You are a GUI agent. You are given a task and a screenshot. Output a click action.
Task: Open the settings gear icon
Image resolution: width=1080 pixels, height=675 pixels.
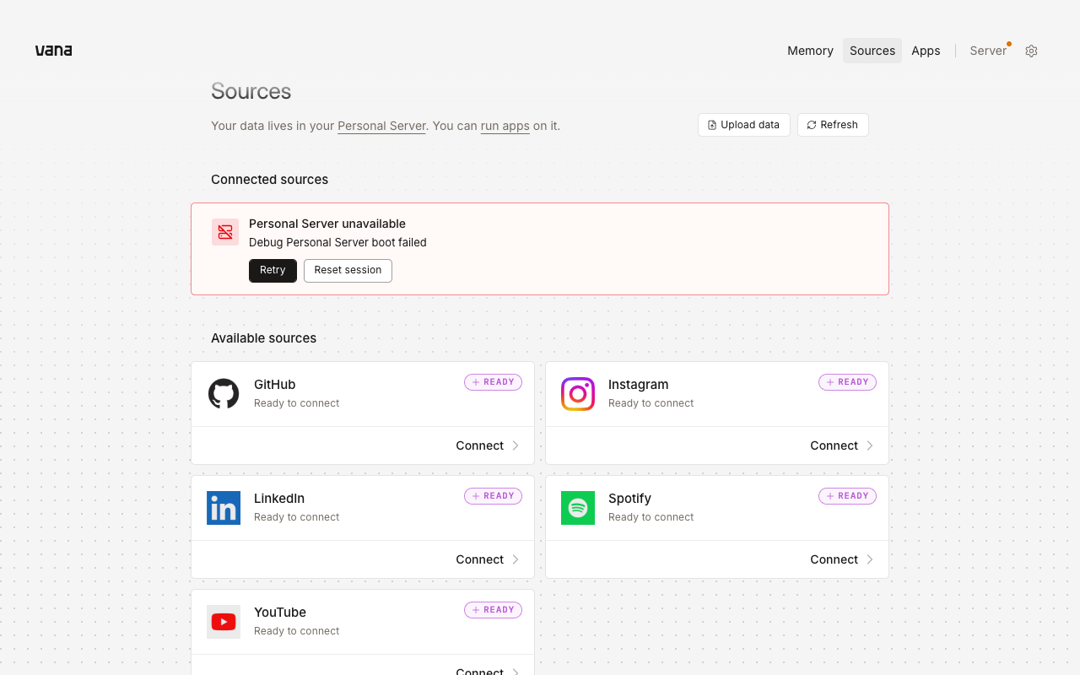click(1031, 51)
